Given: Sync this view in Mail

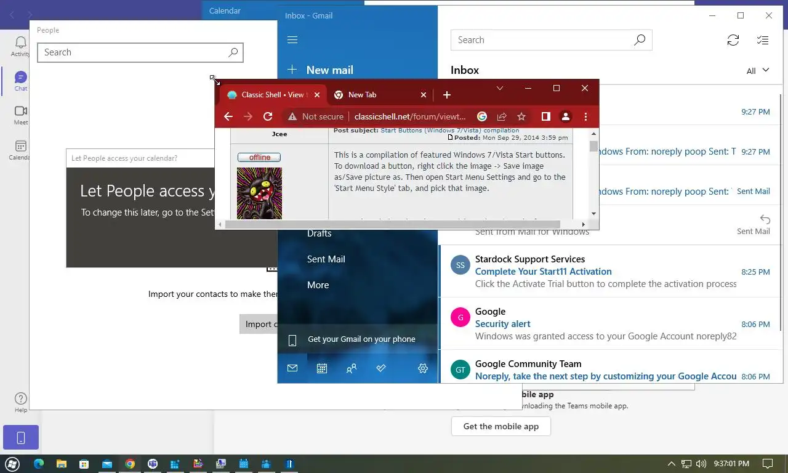Looking at the screenshot, I should pos(733,40).
